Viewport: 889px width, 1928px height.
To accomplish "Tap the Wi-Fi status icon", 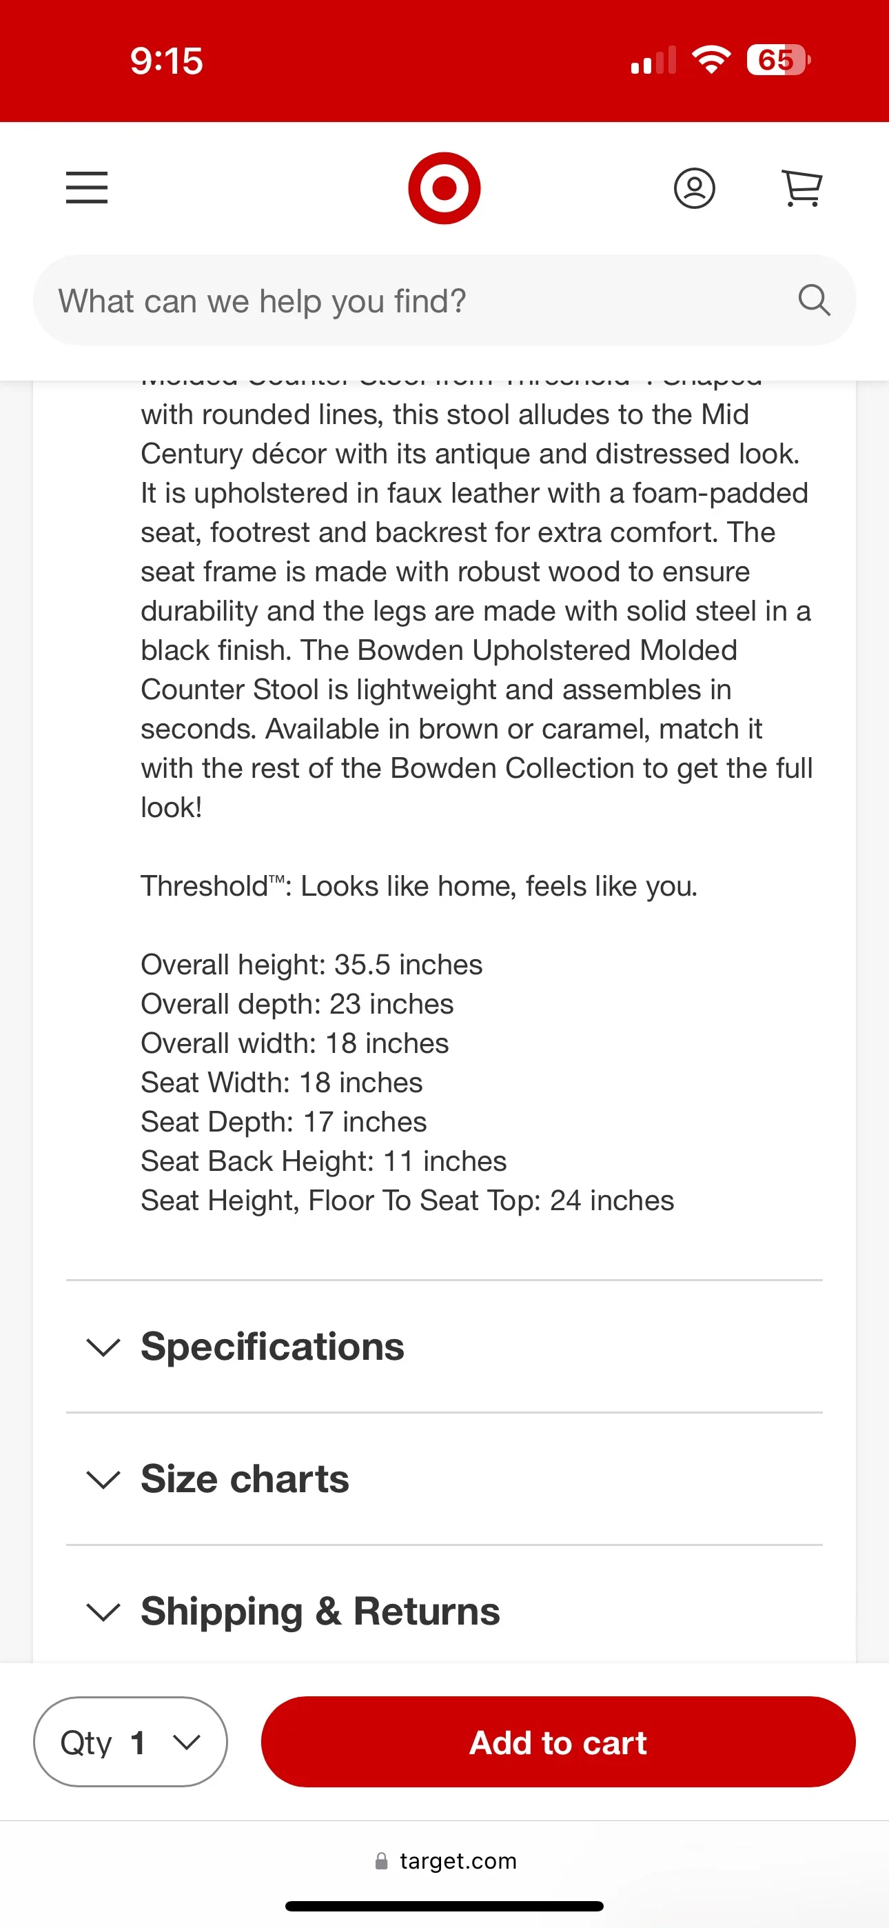I will [x=710, y=60].
